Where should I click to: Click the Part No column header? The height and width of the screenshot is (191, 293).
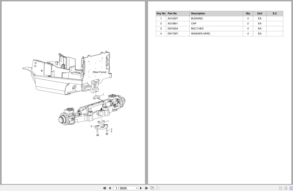(177, 13)
